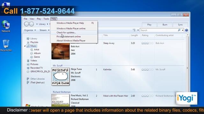The width and height of the screenshot is (204, 114).
Task: Rate Kalimba with the fifth star
Action: point(152,70)
